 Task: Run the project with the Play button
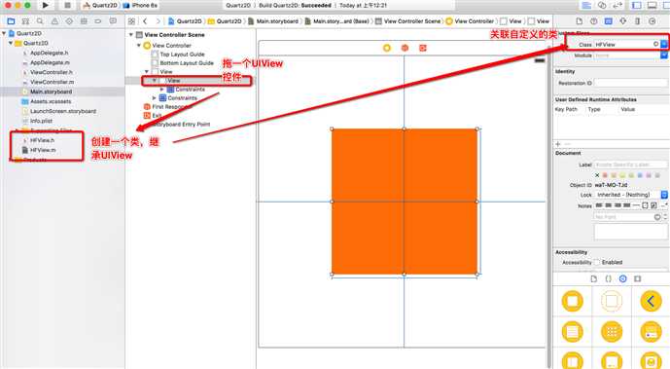click(x=46, y=5)
